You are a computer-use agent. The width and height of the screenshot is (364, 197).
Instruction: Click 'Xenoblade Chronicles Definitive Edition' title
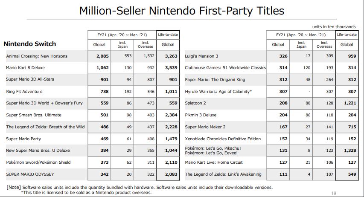coord(223,139)
